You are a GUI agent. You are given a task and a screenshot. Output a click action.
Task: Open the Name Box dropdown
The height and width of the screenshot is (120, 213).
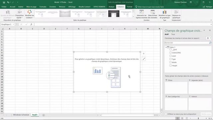point(13,24)
